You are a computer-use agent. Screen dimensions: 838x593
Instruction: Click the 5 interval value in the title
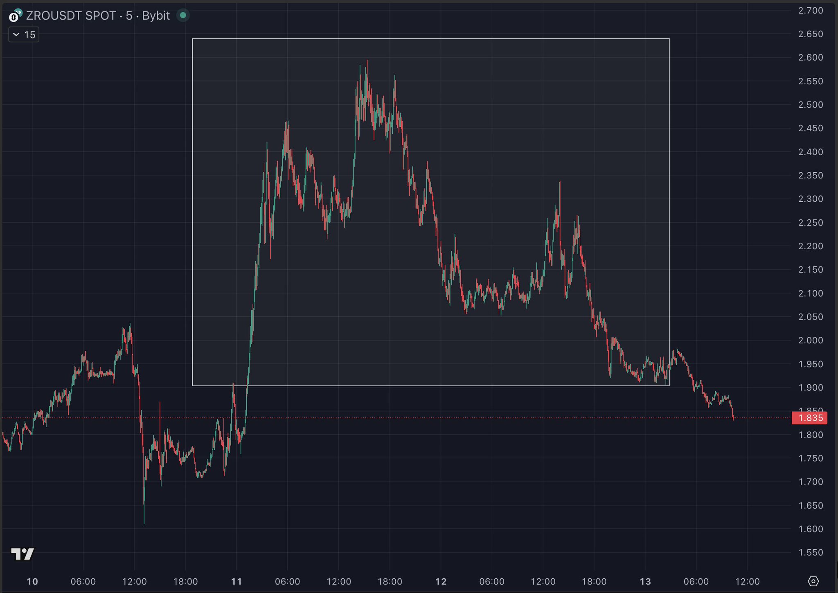(129, 16)
